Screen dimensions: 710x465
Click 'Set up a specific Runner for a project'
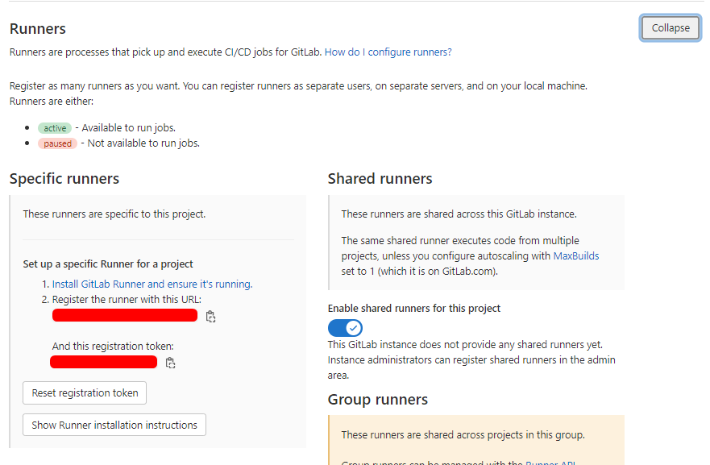(108, 264)
